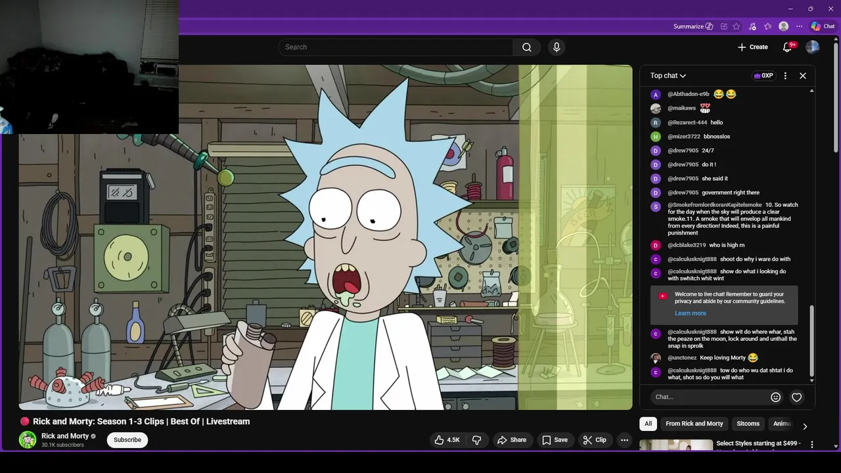The image size is (841, 473).
Task: Close the live chat panel
Action: 802,76
